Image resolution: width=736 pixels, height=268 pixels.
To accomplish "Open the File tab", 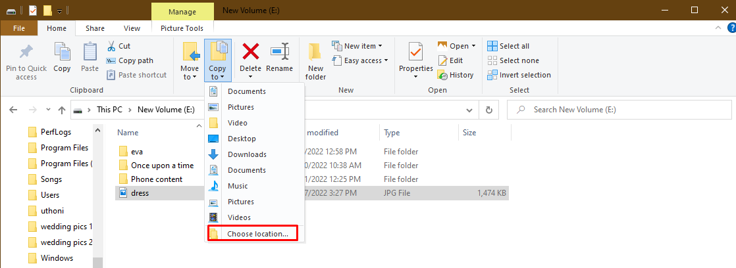I will tap(19, 28).
